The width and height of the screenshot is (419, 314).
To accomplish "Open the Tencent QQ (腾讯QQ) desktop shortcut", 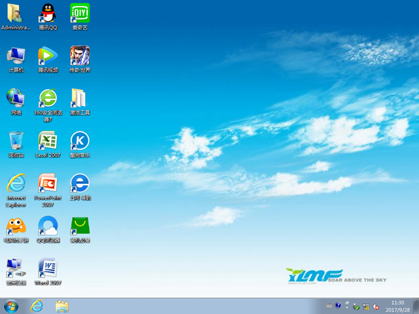I will 47,14.
